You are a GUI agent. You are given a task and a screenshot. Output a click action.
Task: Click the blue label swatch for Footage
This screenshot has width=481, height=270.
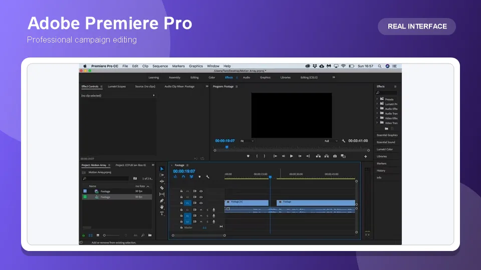[85, 191]
